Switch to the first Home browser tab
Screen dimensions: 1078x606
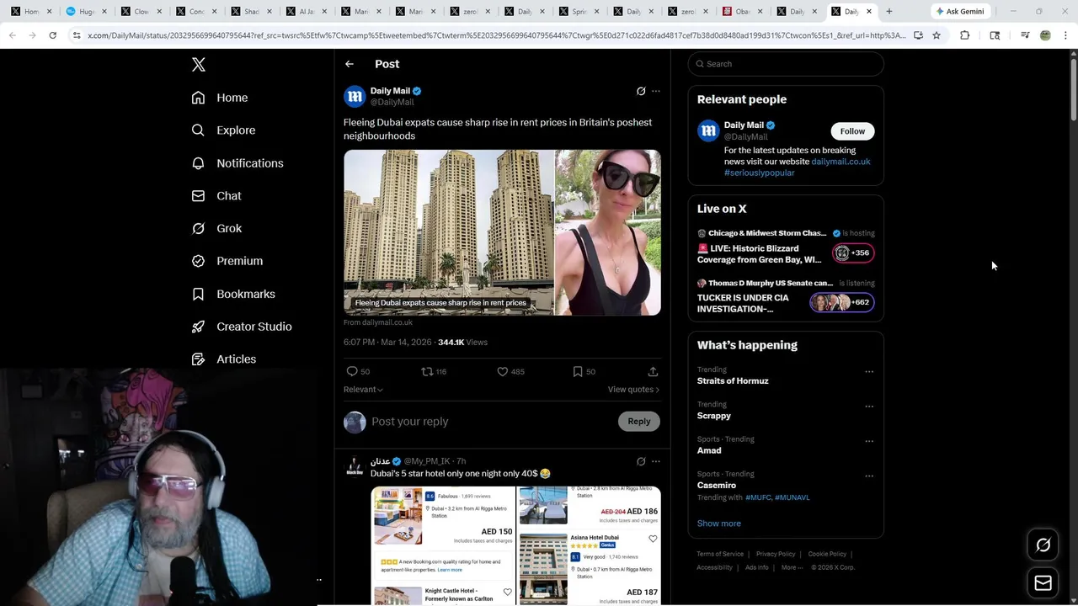pyautogui.click(x=31, y=12)
